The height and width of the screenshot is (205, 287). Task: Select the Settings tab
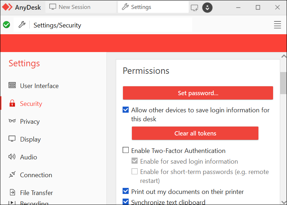[141, 7]
